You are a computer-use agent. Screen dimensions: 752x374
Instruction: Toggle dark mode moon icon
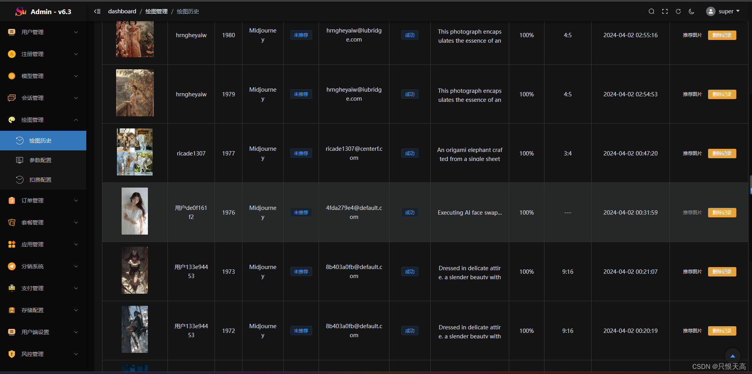[692, 11]
